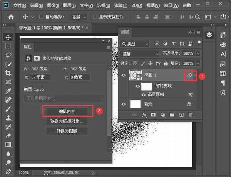
Task: Select the Blur droplet tool
Action: click(x=8, y=154)
